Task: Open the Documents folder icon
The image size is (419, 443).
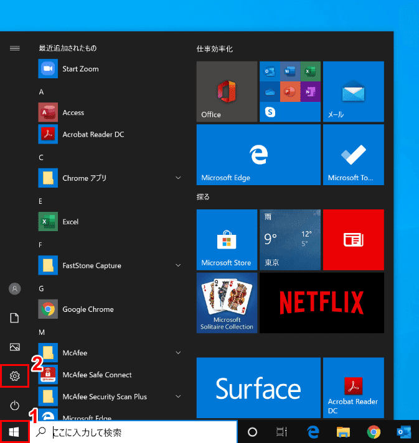Action: pos(15,318)
